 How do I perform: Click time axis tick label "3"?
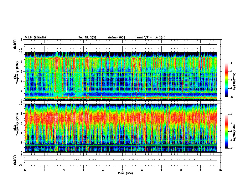(83, 170)
